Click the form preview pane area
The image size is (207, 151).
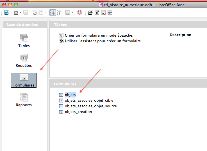click(189, 127)
